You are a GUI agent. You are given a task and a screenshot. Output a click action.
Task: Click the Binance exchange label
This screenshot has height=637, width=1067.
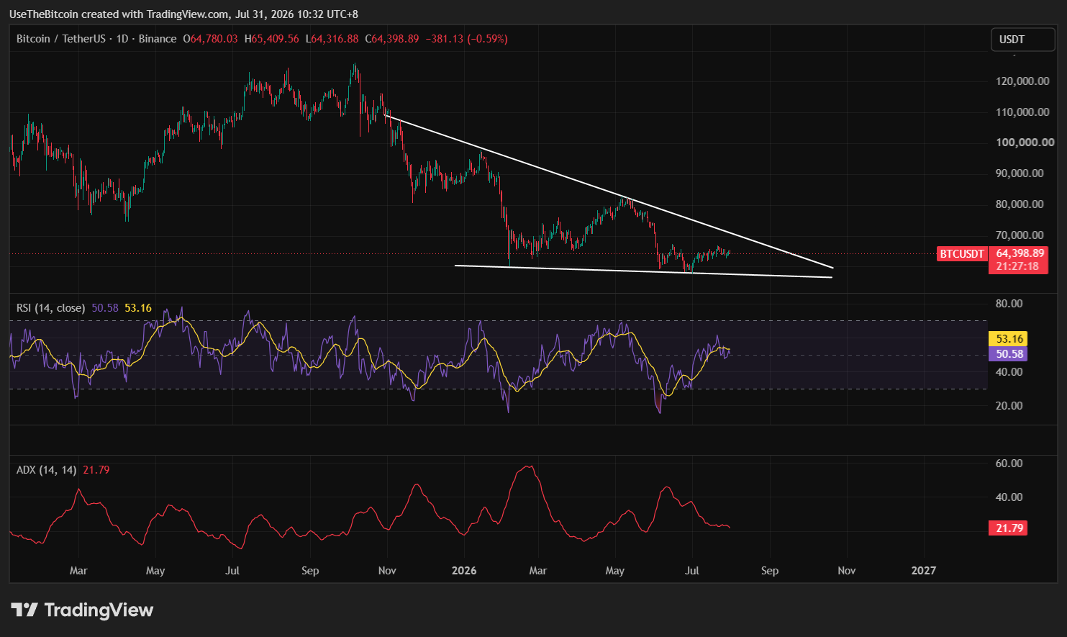point(158,39)
